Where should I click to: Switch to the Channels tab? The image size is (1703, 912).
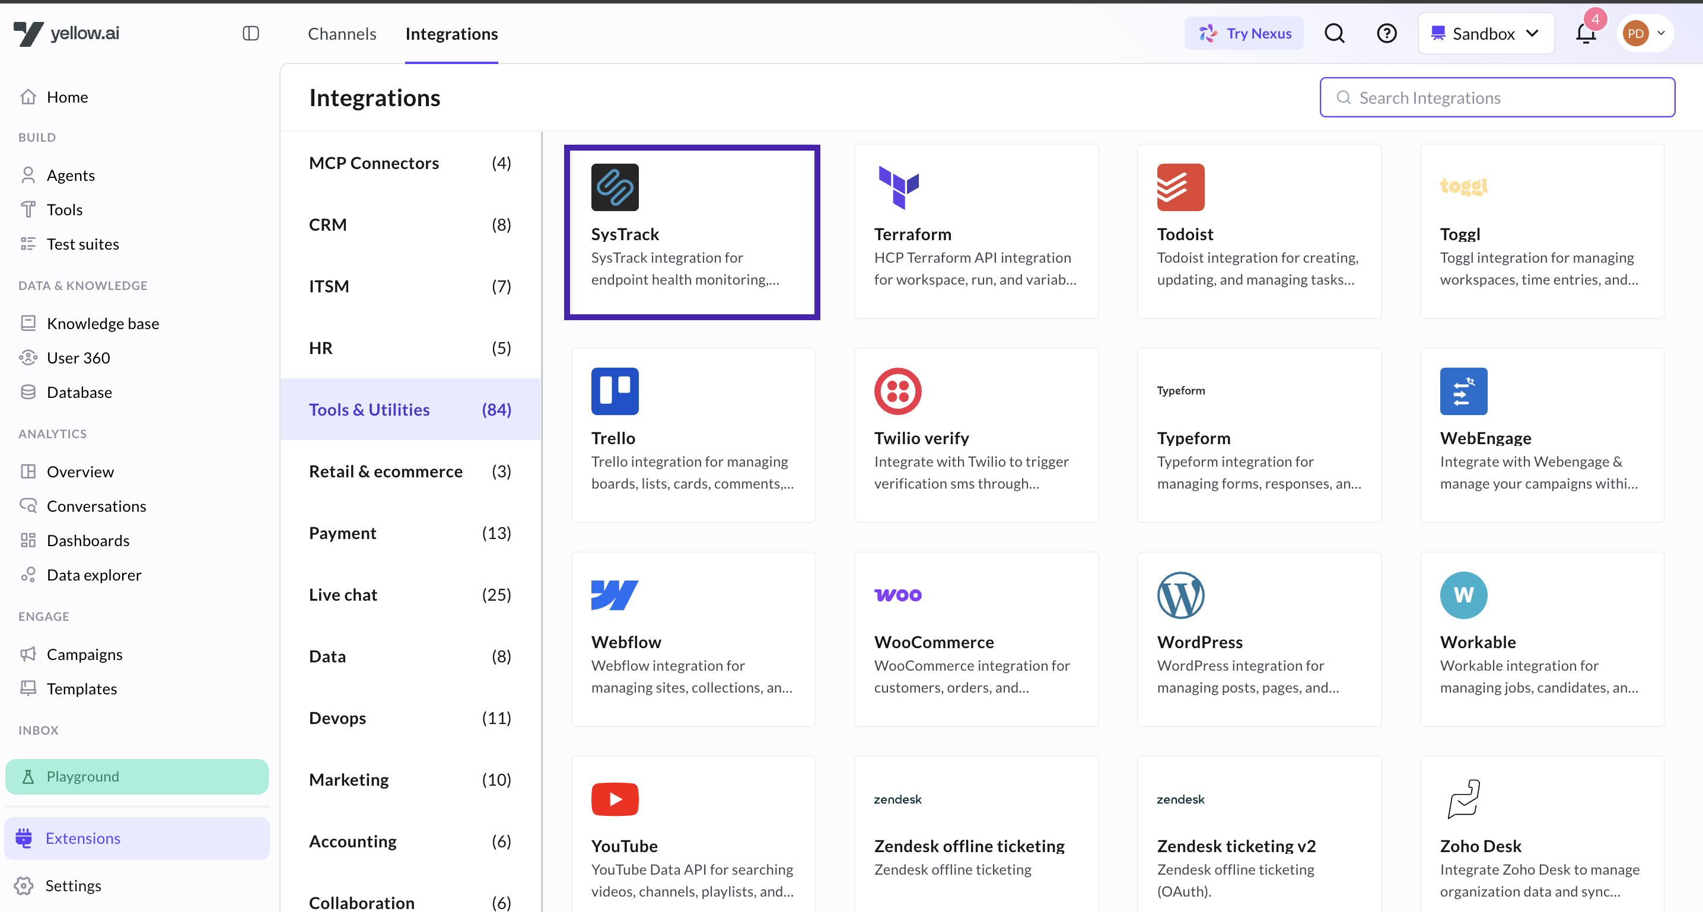(342, 34)
